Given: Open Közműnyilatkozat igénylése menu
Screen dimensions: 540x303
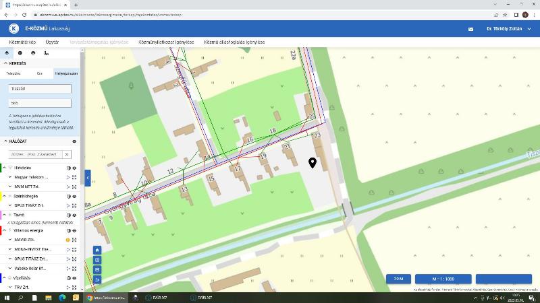Looking at the screenshot, I should [x=166, y=42].
